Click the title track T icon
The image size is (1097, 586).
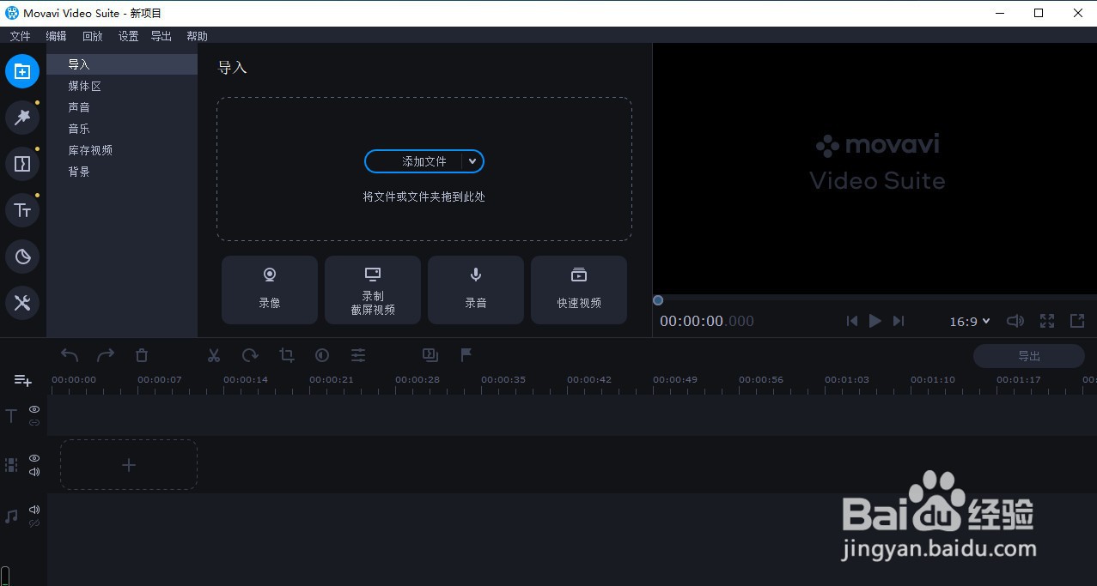(11, 416)
